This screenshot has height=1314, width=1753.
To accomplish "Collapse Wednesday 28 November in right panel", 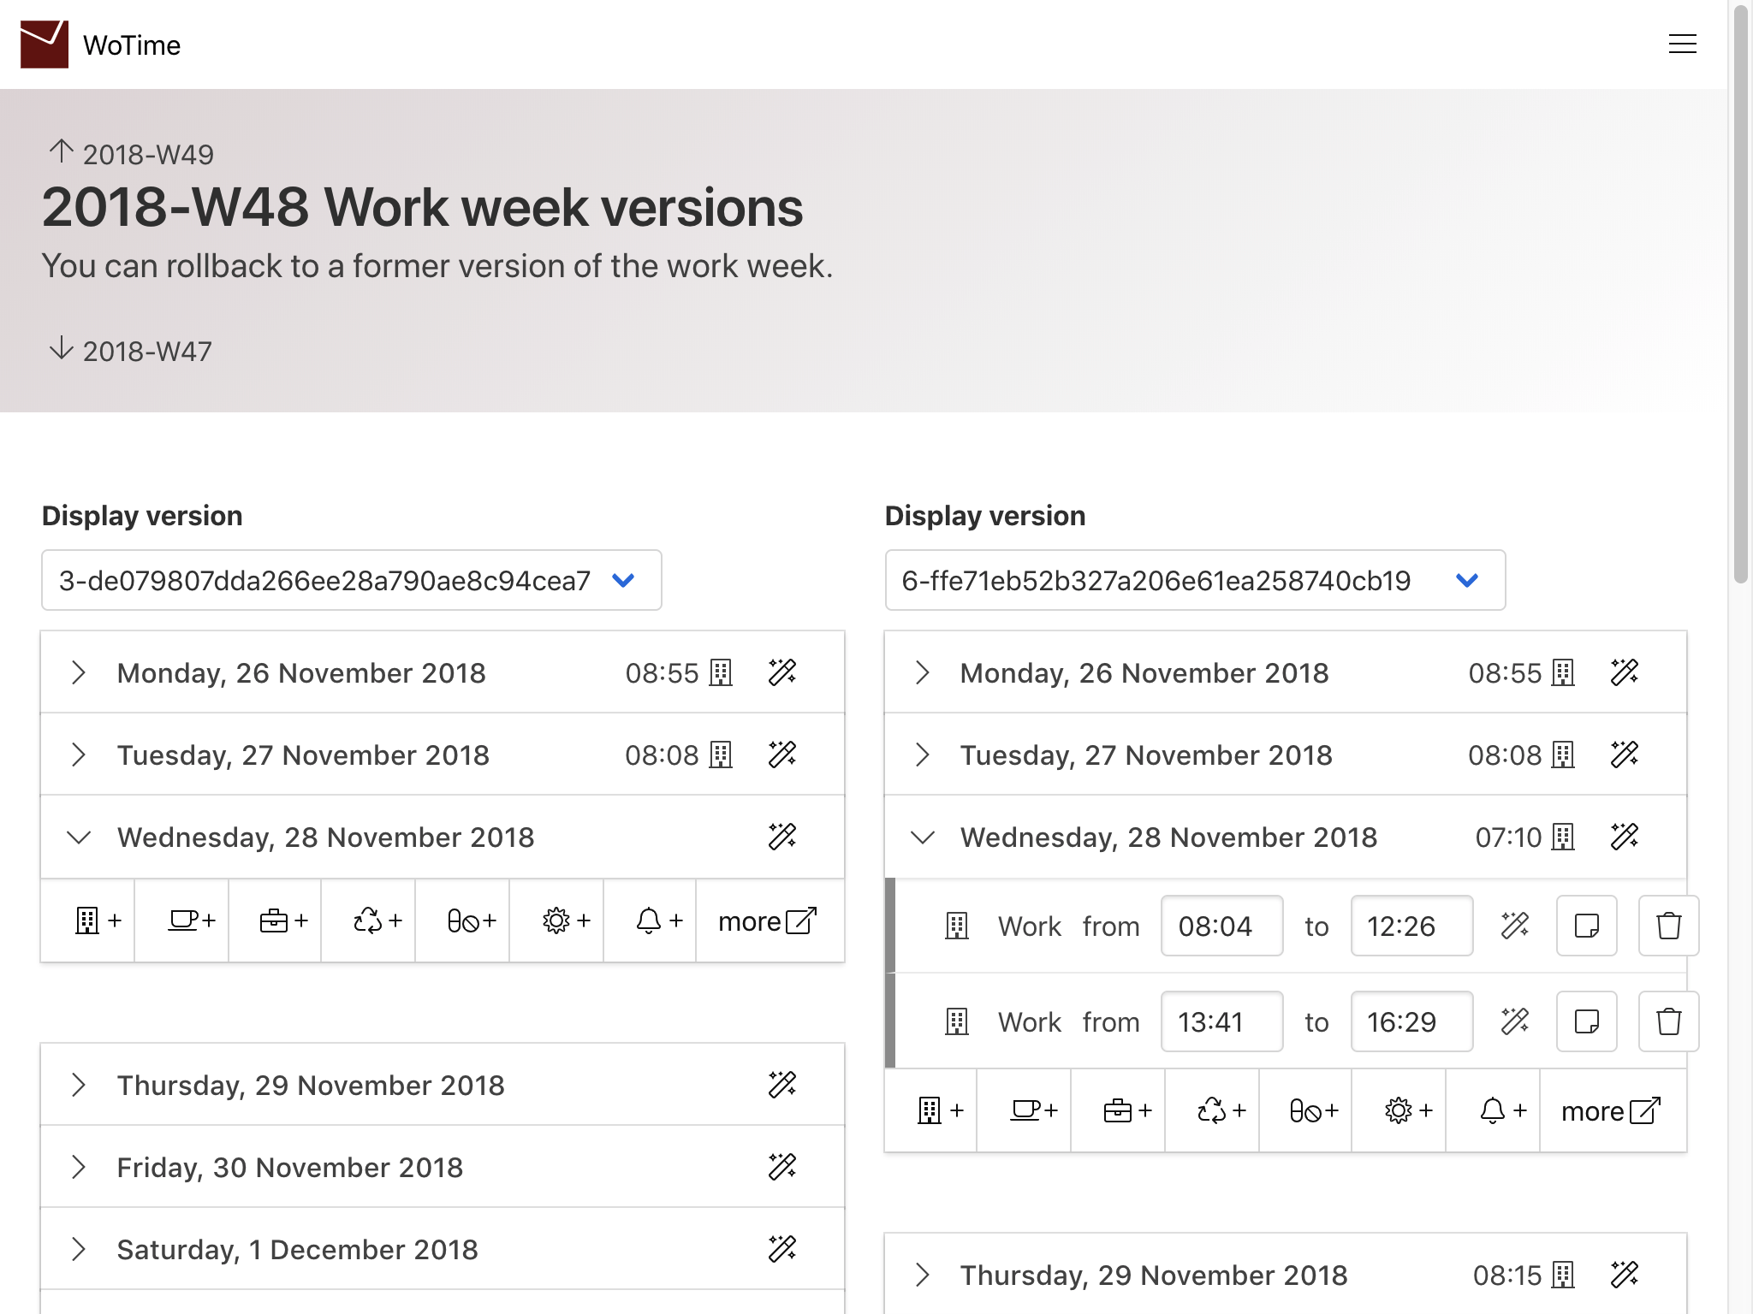I will pyautogui.click(x=923, y=837).
